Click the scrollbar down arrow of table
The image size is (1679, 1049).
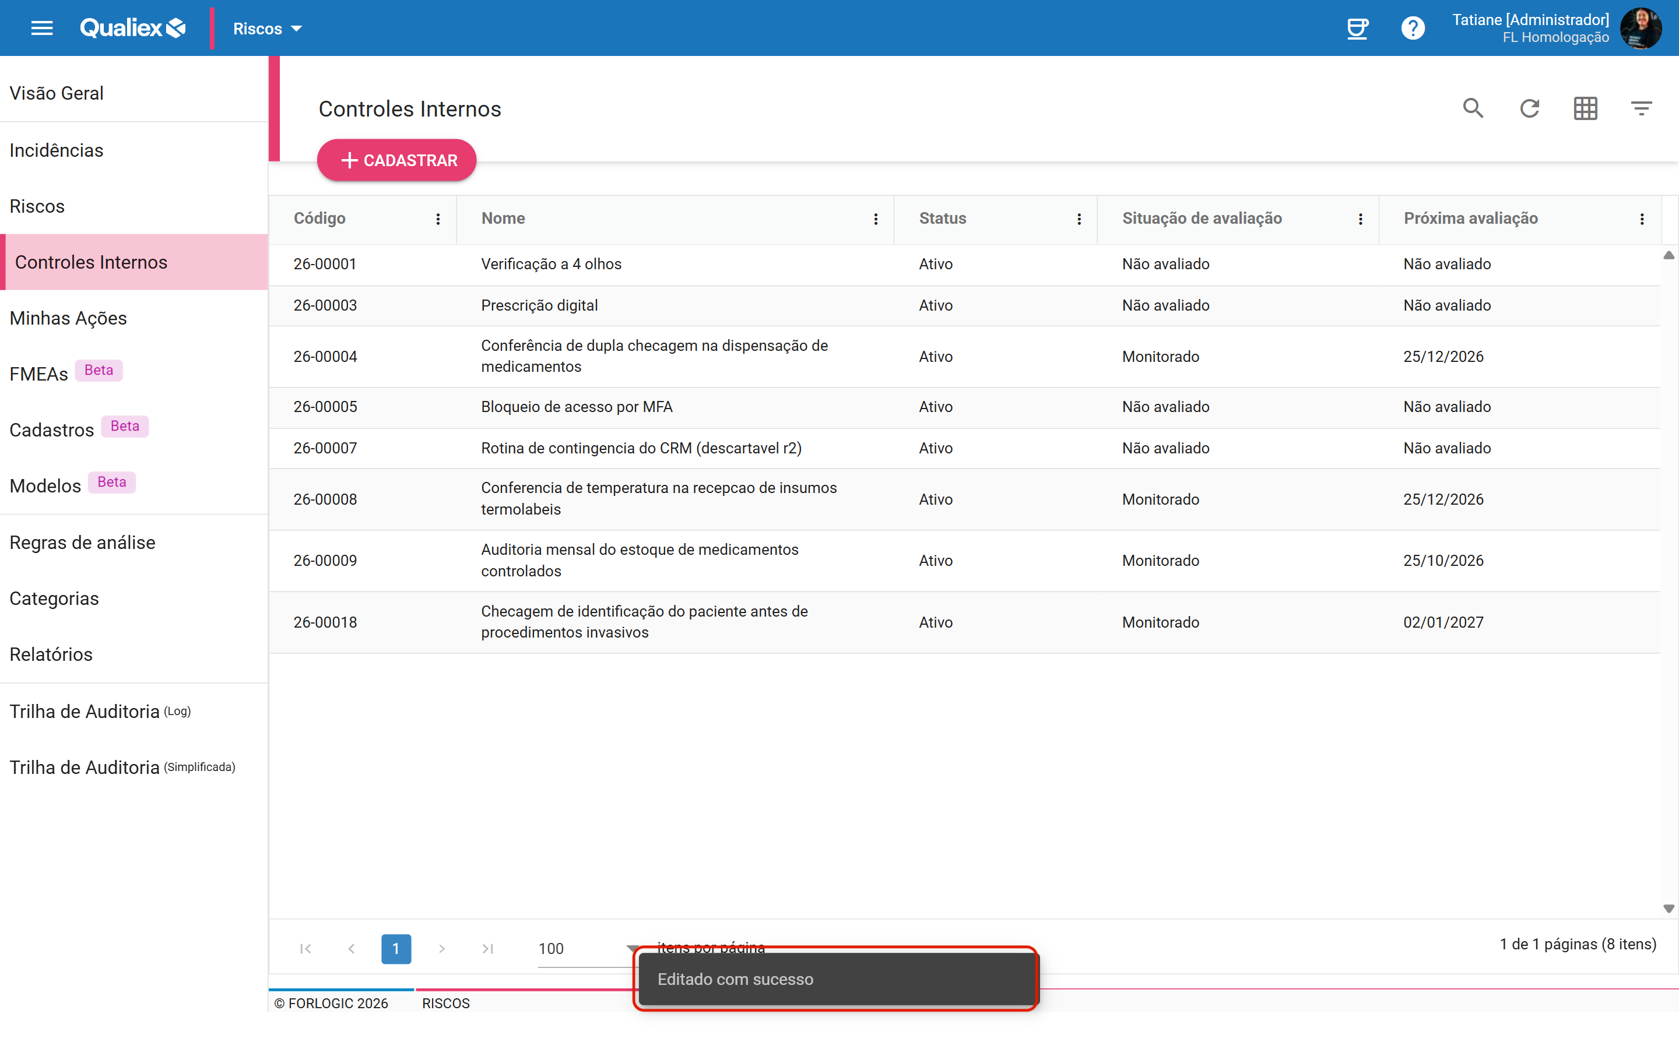tap(1669, 908)
